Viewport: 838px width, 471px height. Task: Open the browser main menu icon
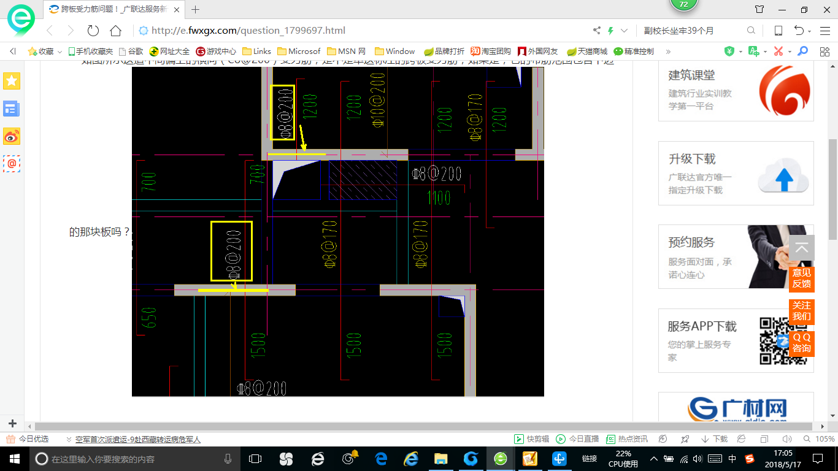(x=825, y=31)
